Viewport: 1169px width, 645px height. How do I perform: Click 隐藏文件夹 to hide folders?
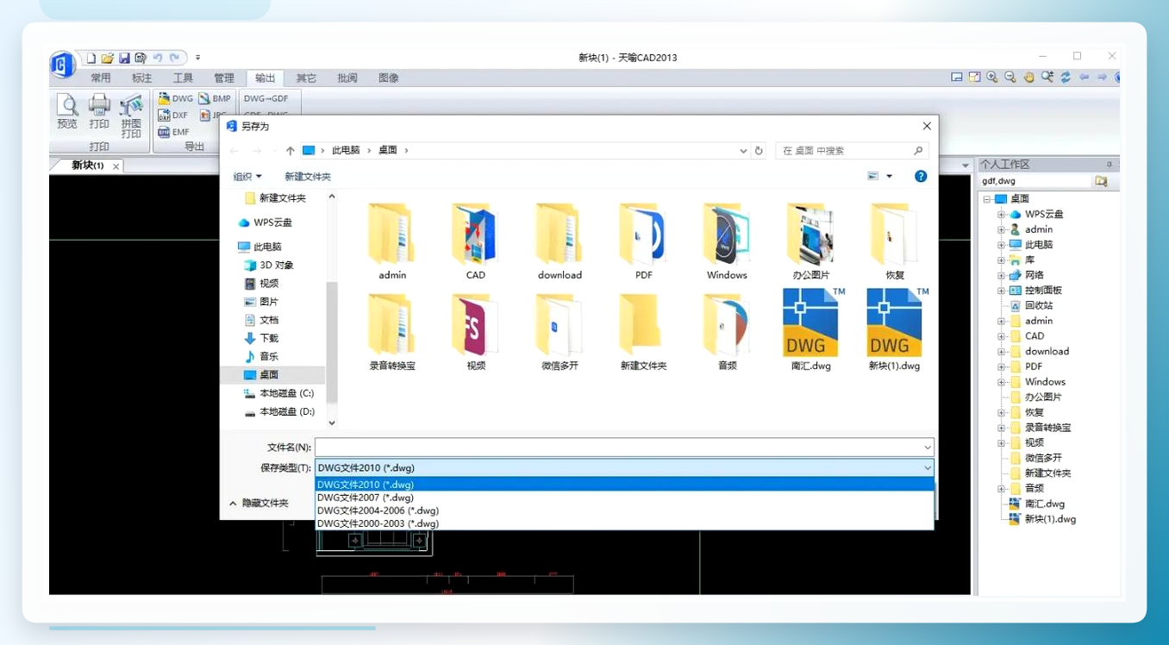pyautogui.click(x=259, y=503)
